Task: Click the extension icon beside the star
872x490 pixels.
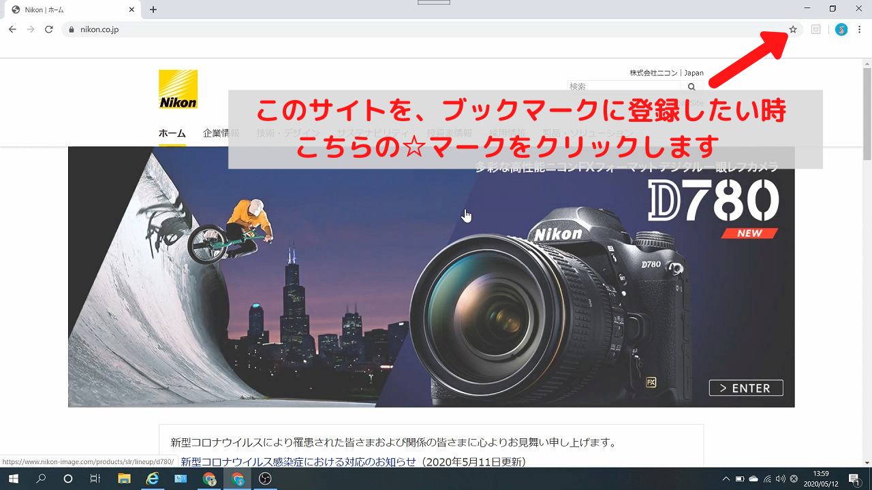Action: click(815, 29)
